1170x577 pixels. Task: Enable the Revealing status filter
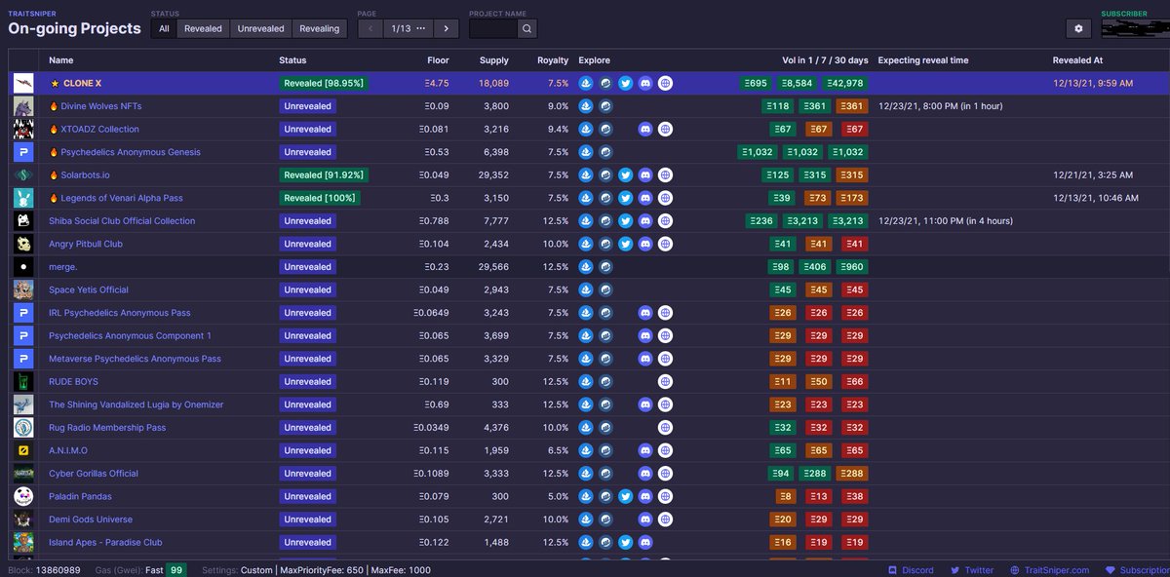[x=320, y=28]
